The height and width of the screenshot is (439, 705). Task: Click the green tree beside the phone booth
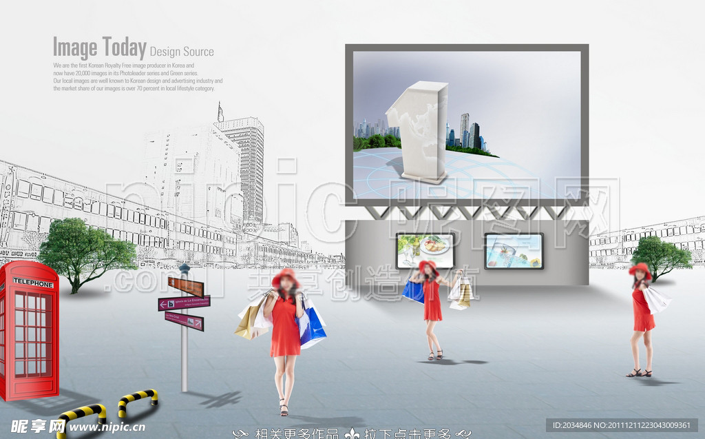[x=83, y=251]
